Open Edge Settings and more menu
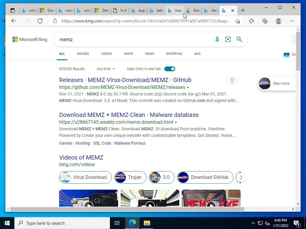 coord(292,21)
